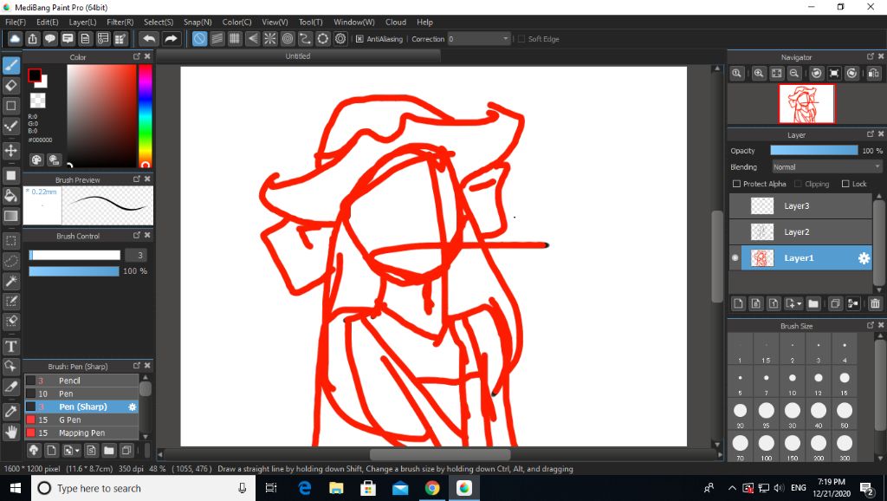
Task: Enable Clipping checkbox
Action: tap(798, 184)
